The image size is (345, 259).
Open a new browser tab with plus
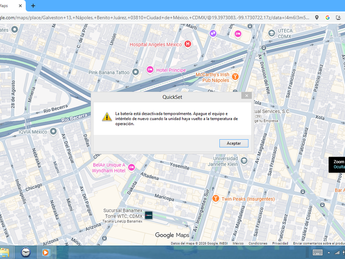[x=33, y=6]
